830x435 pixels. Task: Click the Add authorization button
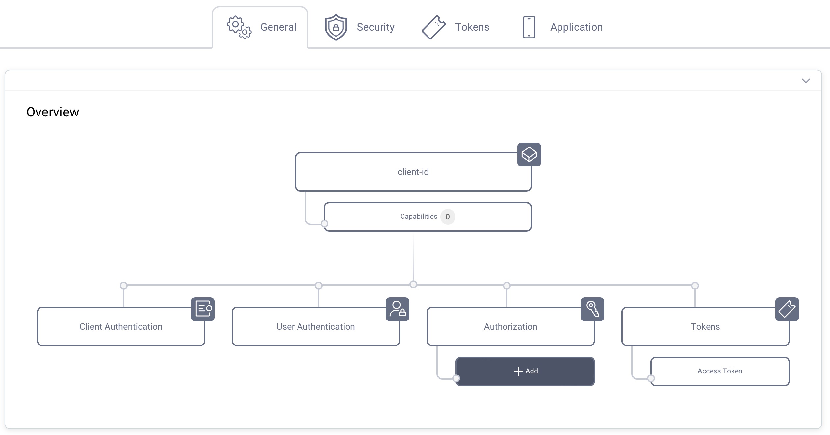coord(524,371)
